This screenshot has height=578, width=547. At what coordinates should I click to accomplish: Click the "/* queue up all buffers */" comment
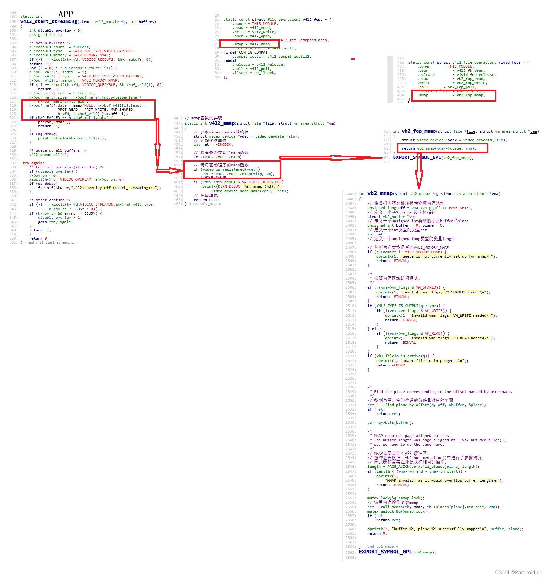(58, 150)
